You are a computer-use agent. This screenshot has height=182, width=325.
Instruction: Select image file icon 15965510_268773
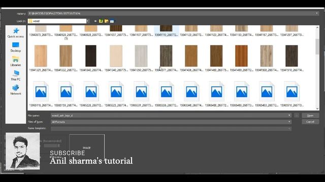click(x=291, y=91)
